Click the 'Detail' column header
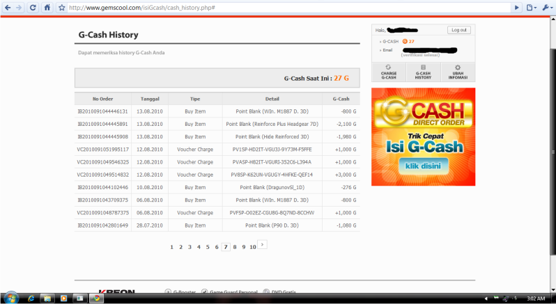556x304 pixels. (272, 99)
